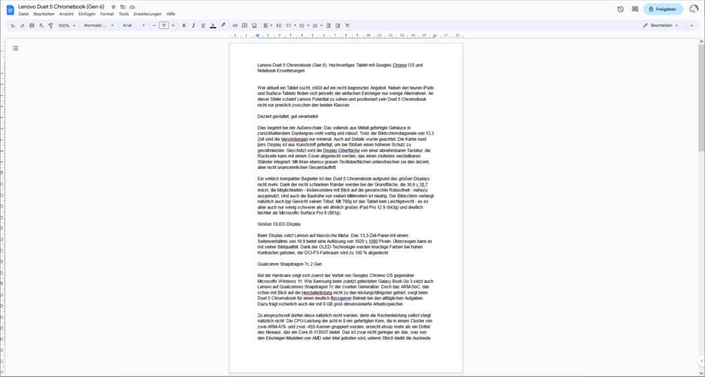Select the font size field showing 11
Screen dimensions: 705x377
[x=163, y=26]
